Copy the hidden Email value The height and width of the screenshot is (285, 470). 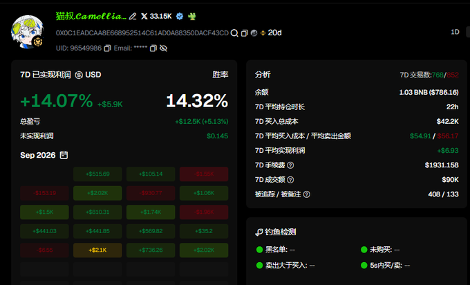point(153,48)
